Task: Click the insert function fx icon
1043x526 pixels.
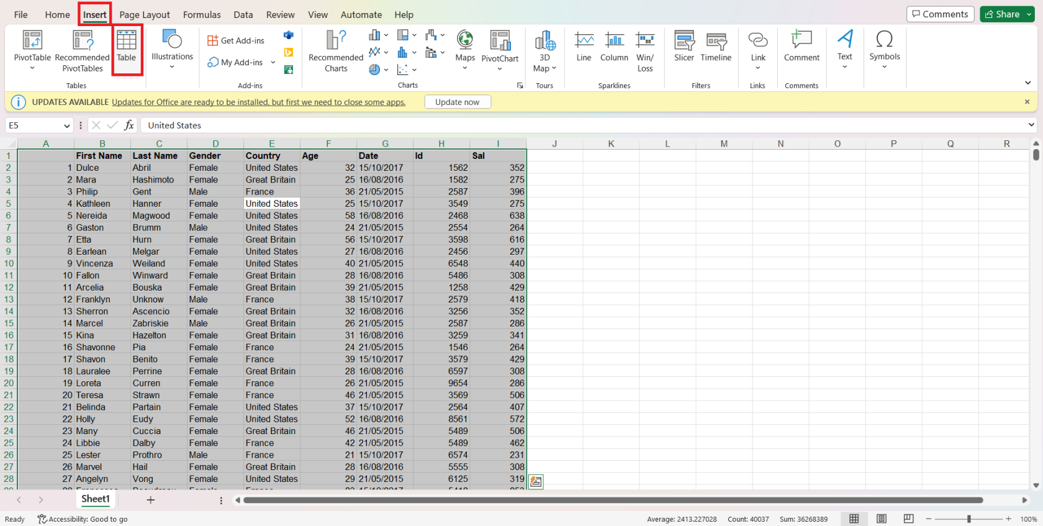Action: pos(129,125)
